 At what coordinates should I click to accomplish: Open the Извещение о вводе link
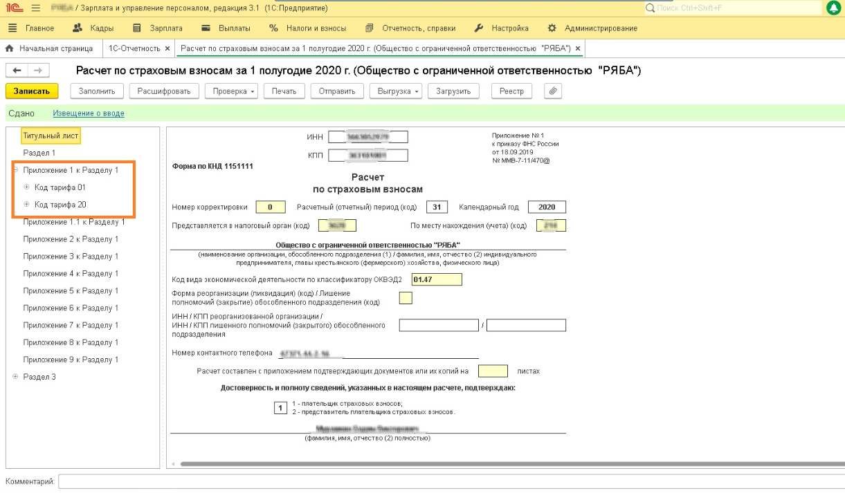89,113
